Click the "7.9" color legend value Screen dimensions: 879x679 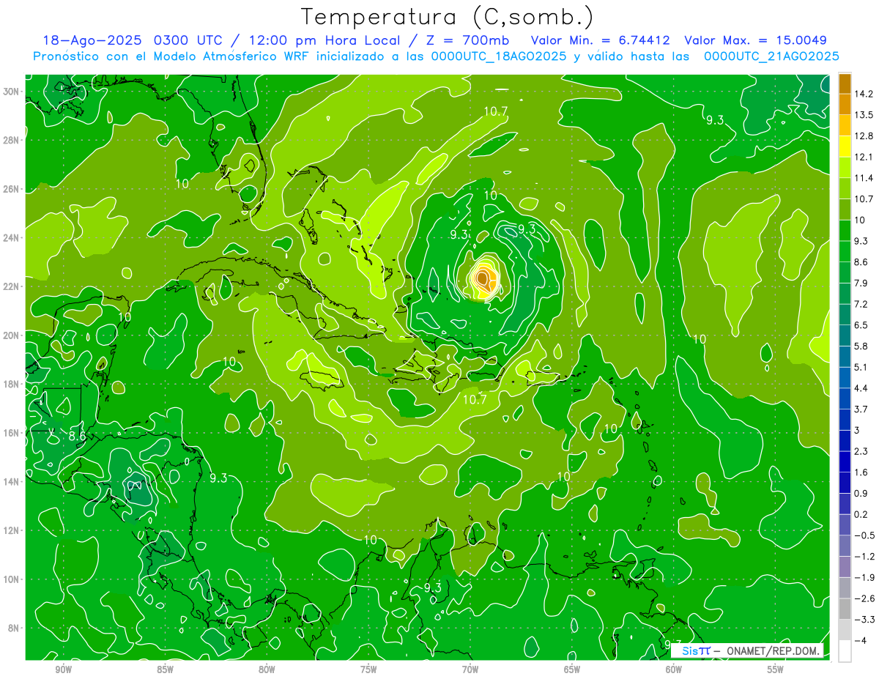(x=861, y=283)
